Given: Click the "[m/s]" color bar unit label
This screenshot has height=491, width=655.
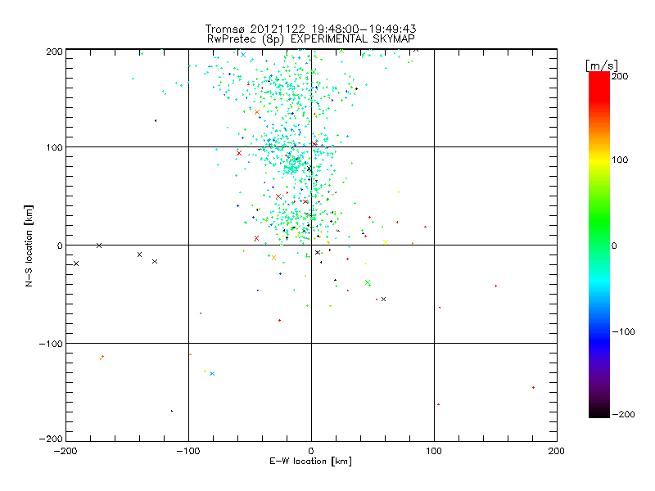Looking at the screenshot, I should coord(601,65).
